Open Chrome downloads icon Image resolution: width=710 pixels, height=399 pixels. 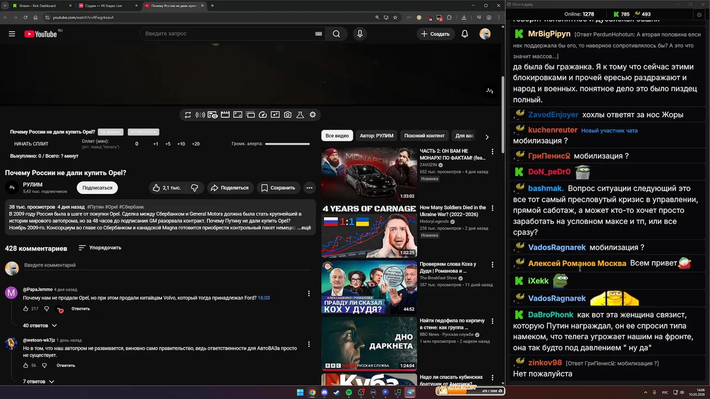click(464, 17)
